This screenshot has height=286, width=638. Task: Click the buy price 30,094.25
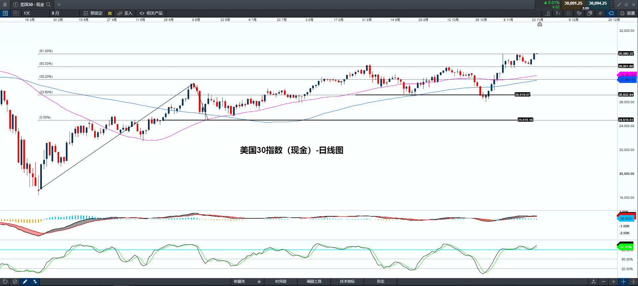coord(598,3)
